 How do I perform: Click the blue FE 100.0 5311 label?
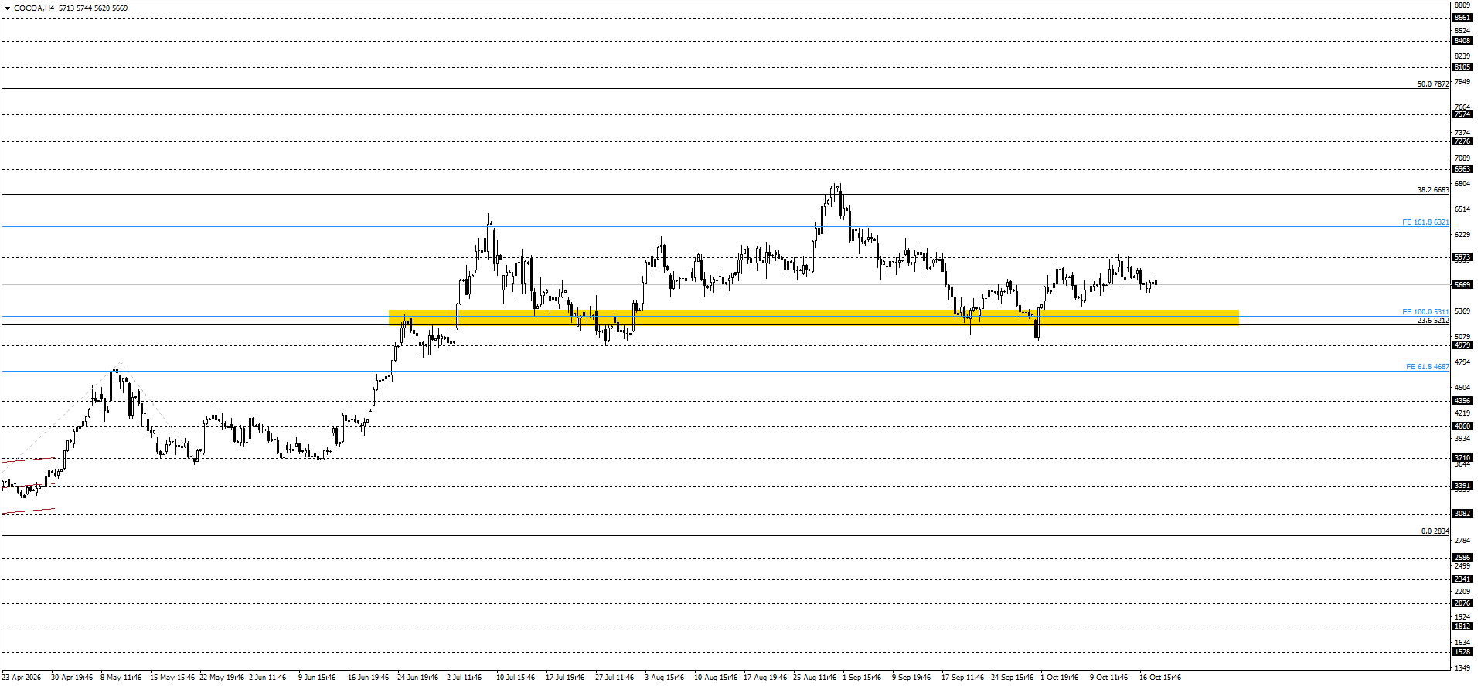[1426, 312]
